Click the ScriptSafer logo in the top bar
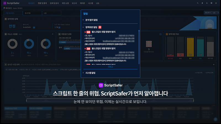This screenshot has width=221, height=124. (x=11, y=3)
